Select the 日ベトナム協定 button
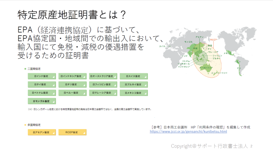 click(42, 93)
